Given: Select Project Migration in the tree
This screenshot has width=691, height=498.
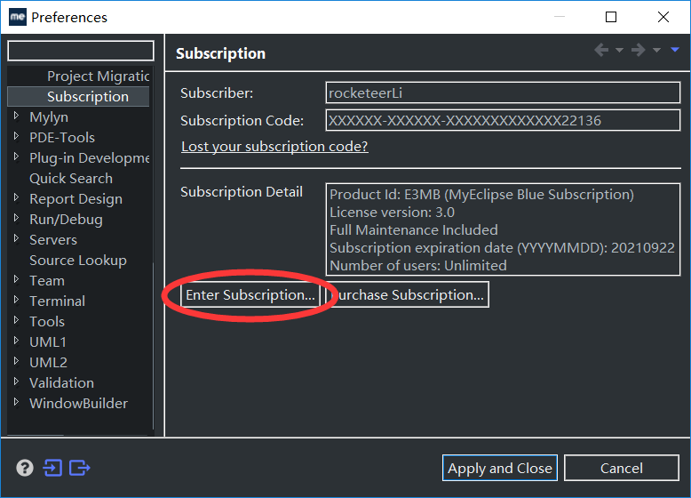Looking at the screenshot, I should [99, 76].
